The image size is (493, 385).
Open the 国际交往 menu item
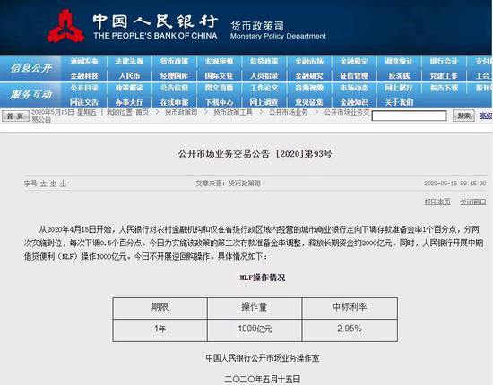tap(219, 76)
